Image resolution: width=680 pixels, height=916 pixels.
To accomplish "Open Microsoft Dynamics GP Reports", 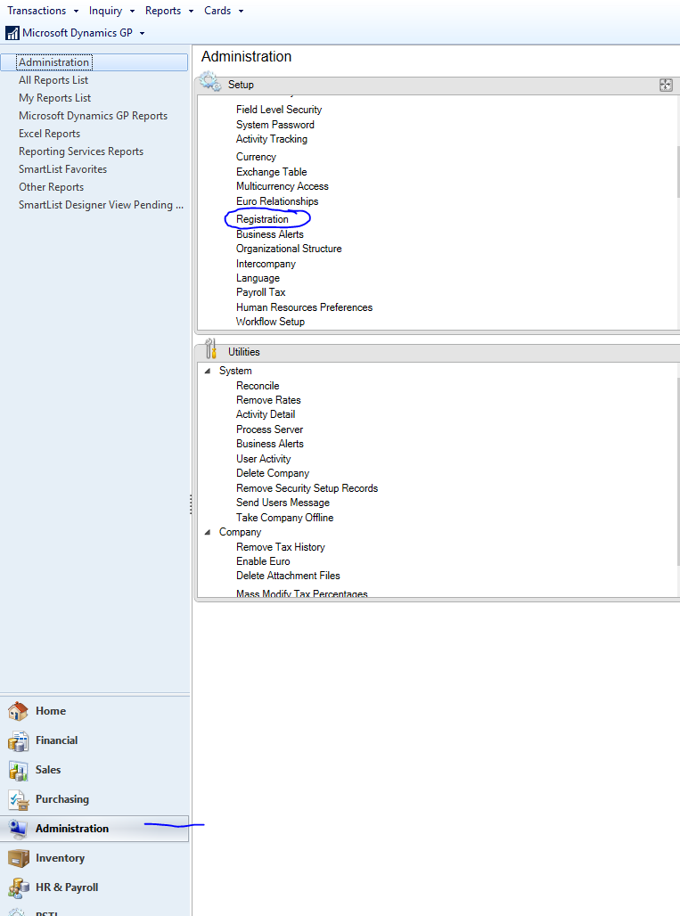I will click(x=93, y=116).
